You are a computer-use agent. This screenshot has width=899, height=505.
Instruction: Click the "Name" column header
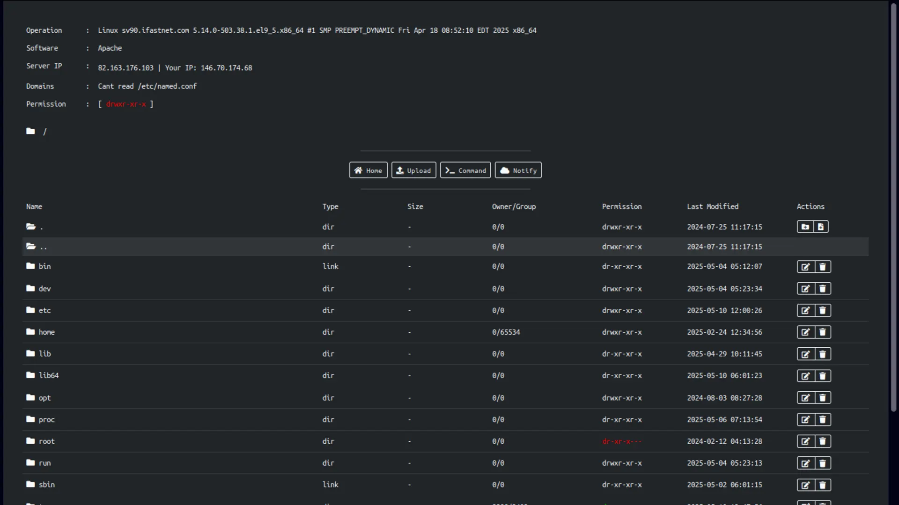[34, 206]
